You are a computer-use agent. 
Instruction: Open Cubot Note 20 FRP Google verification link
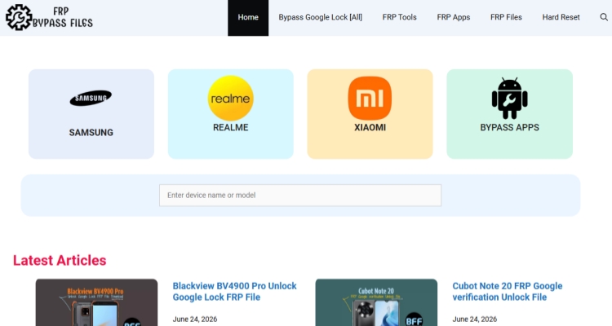tap(508, 292)
